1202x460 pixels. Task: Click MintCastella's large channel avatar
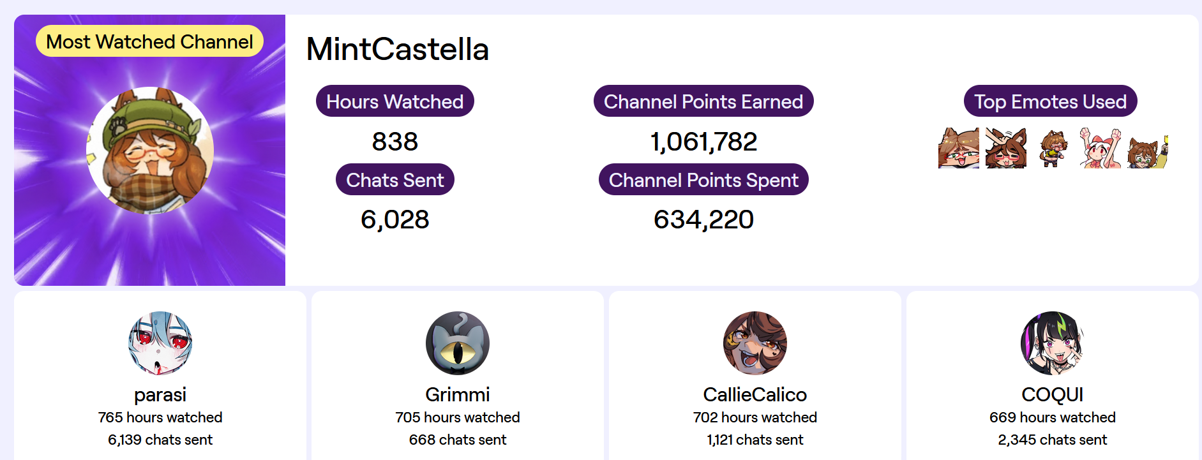[x=150, y=151]
